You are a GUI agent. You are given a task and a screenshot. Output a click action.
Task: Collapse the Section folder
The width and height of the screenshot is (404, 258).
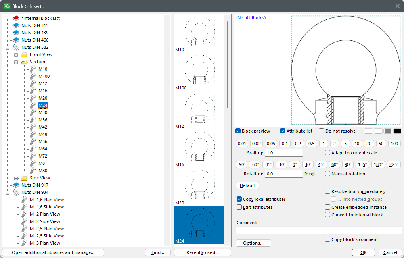(16, 62)
